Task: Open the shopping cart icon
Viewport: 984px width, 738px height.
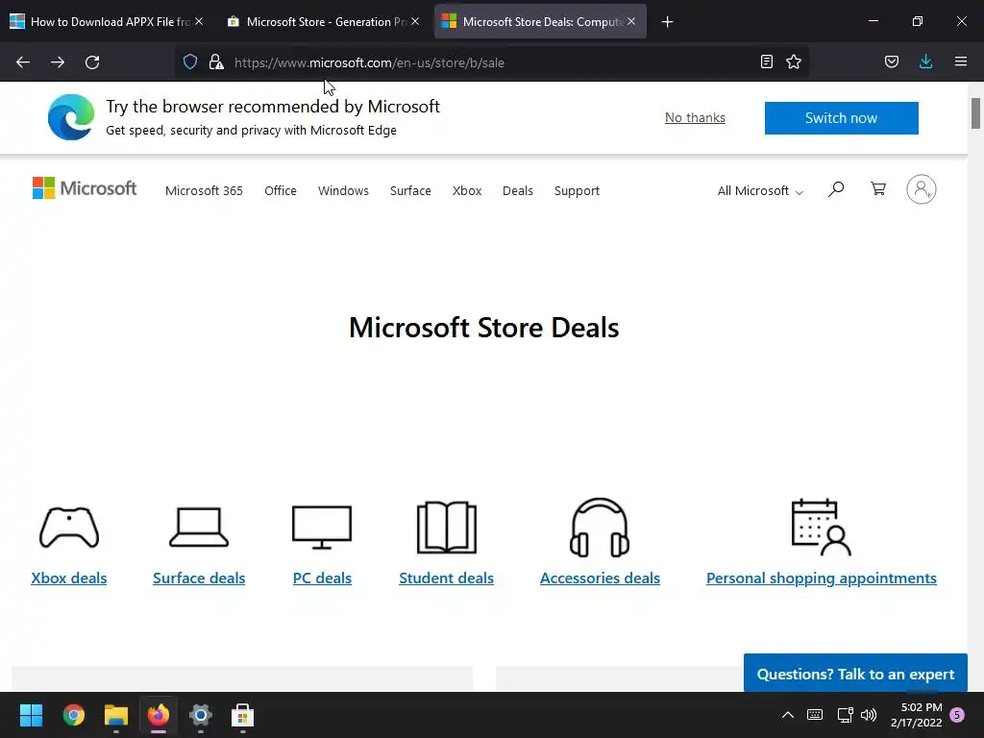Action: coord(878,189)
